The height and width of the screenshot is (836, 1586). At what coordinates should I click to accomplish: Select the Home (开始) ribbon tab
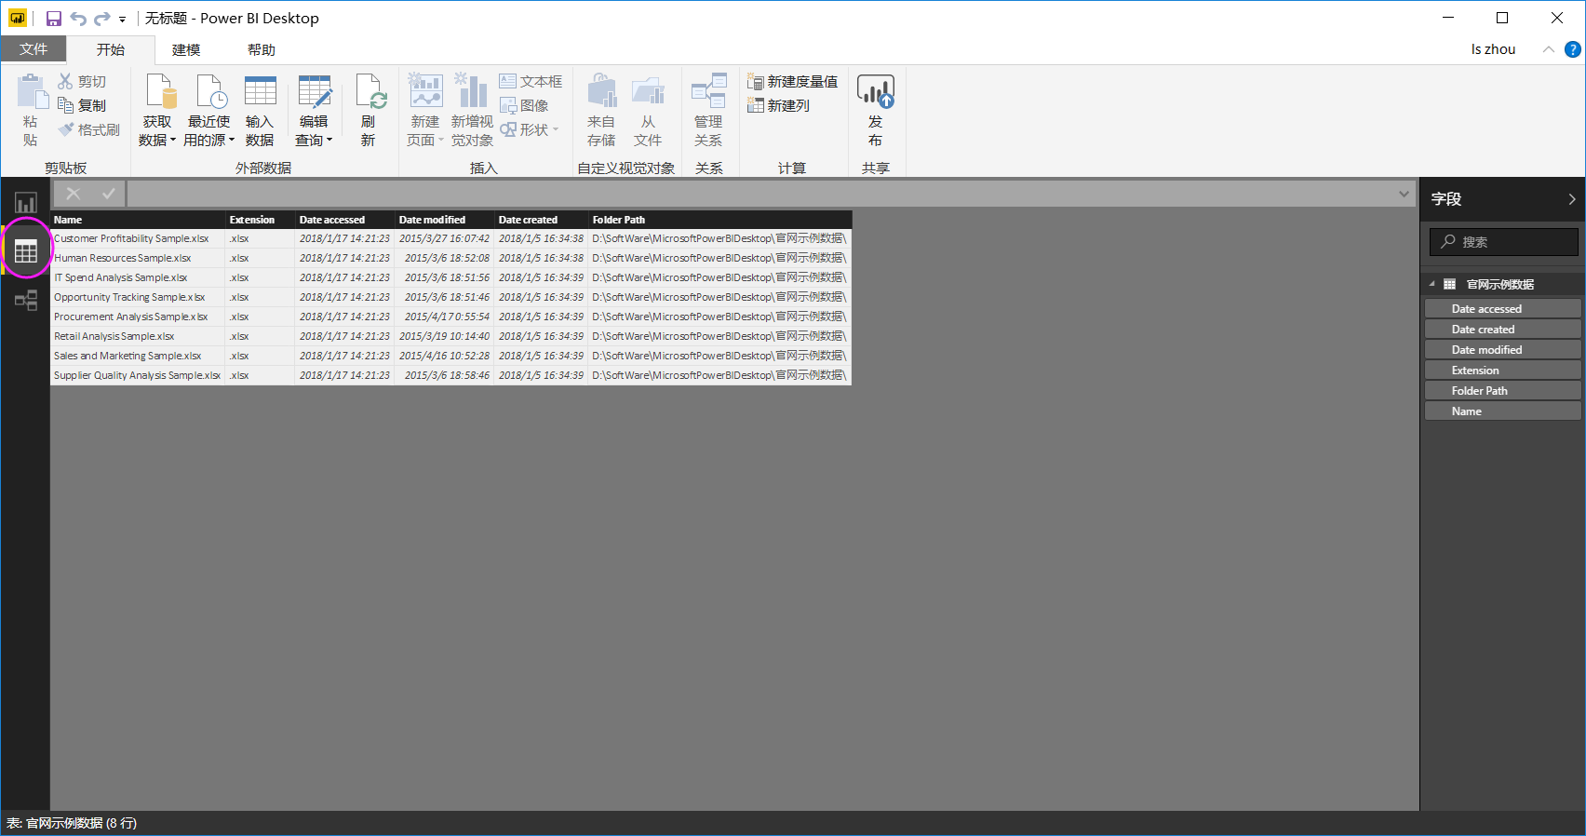(x=110, y=49)
